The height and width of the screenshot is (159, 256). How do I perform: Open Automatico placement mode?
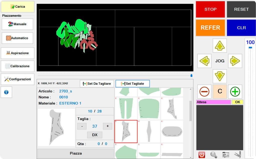(x=17, y=38)
